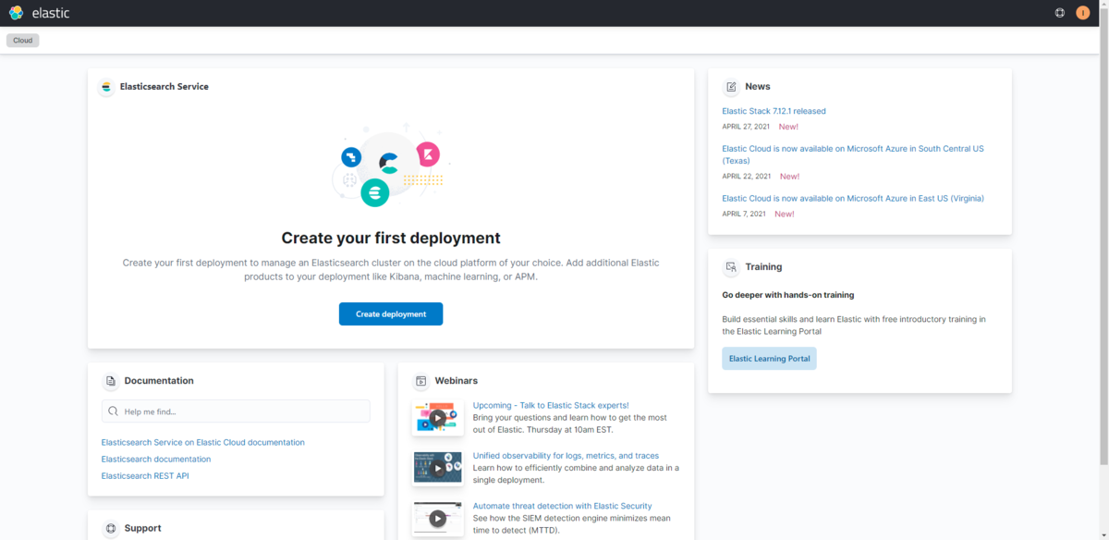The width and height of the screenshot is (1109, 540).
Task: Play the Talk to Elastic Stack experts video
Action: click(x=437, y=418)
